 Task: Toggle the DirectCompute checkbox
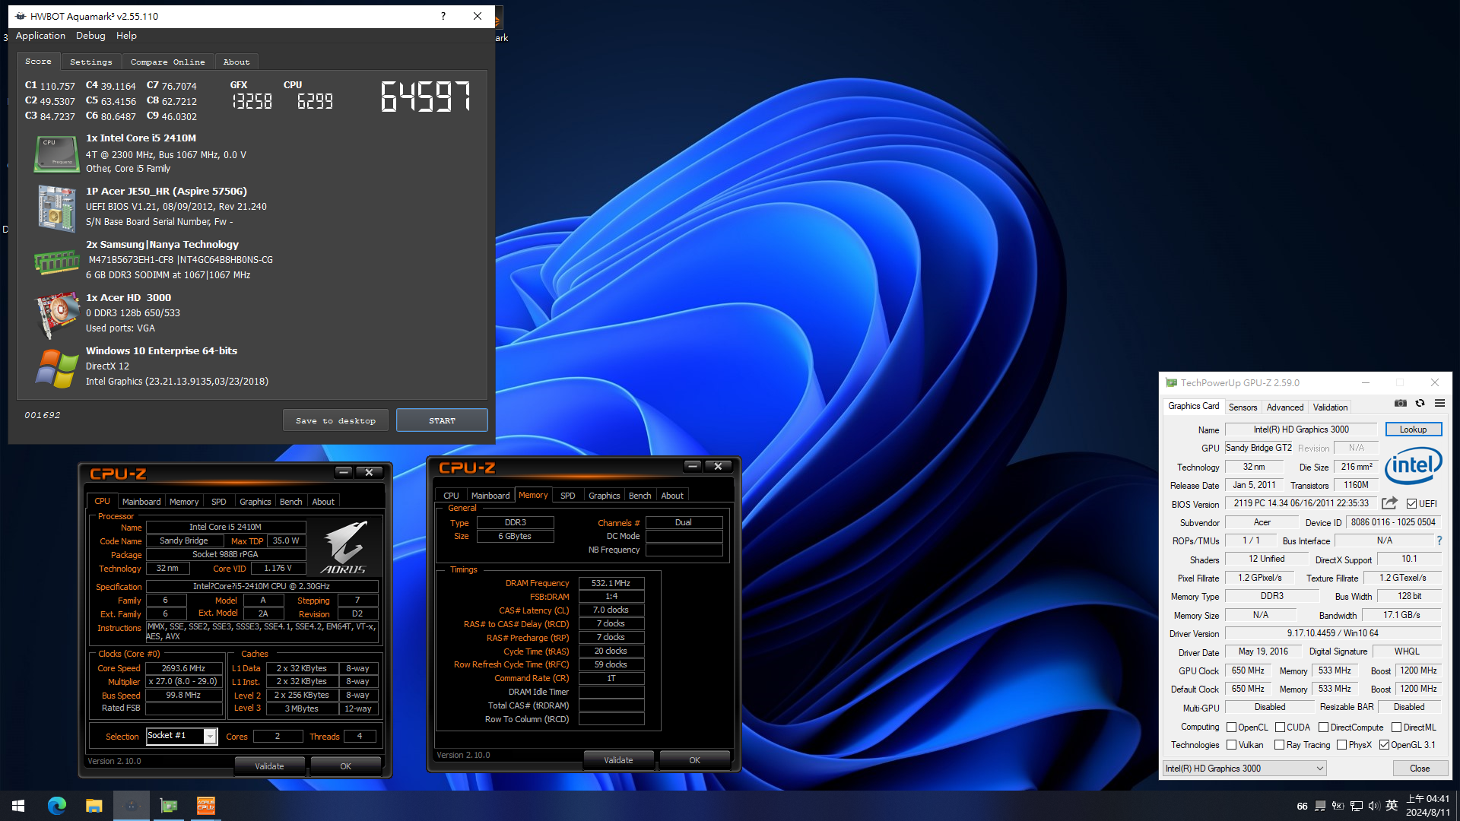[1323, 727]
